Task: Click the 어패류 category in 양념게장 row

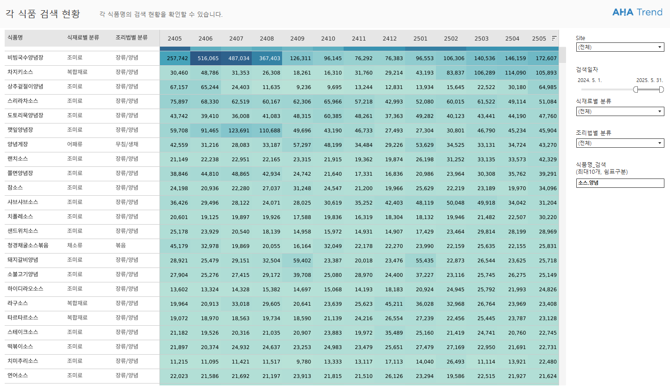Action: [x=75, y=144]
